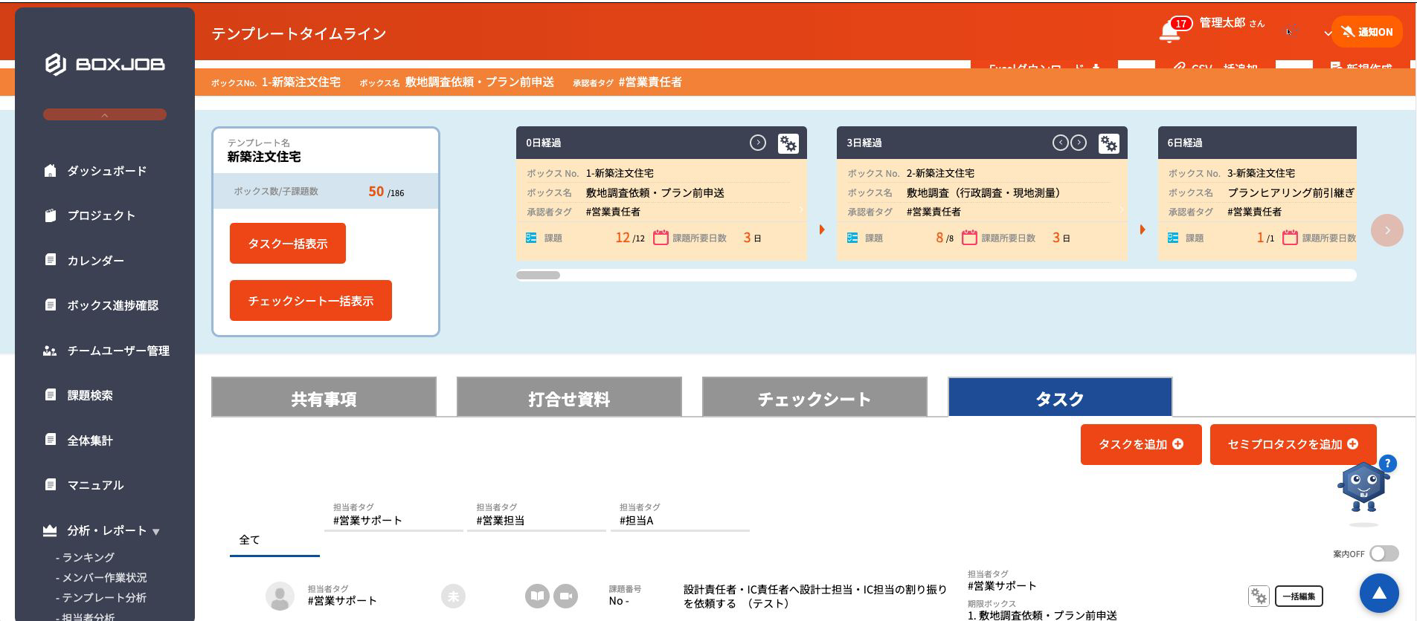Filter tasks by #営業担当 tag
This screenshot has width=1417, height=621.
point(536,516)
